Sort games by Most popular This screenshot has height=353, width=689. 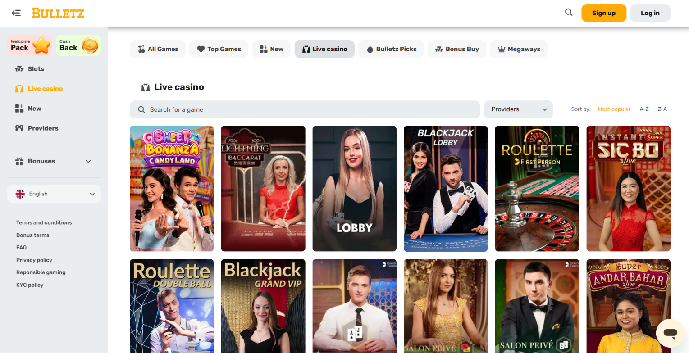[614, 109]
